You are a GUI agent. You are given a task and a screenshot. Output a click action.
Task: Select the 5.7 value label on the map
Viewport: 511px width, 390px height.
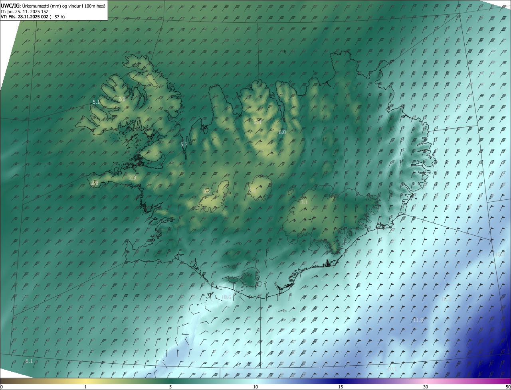[184, 145]
